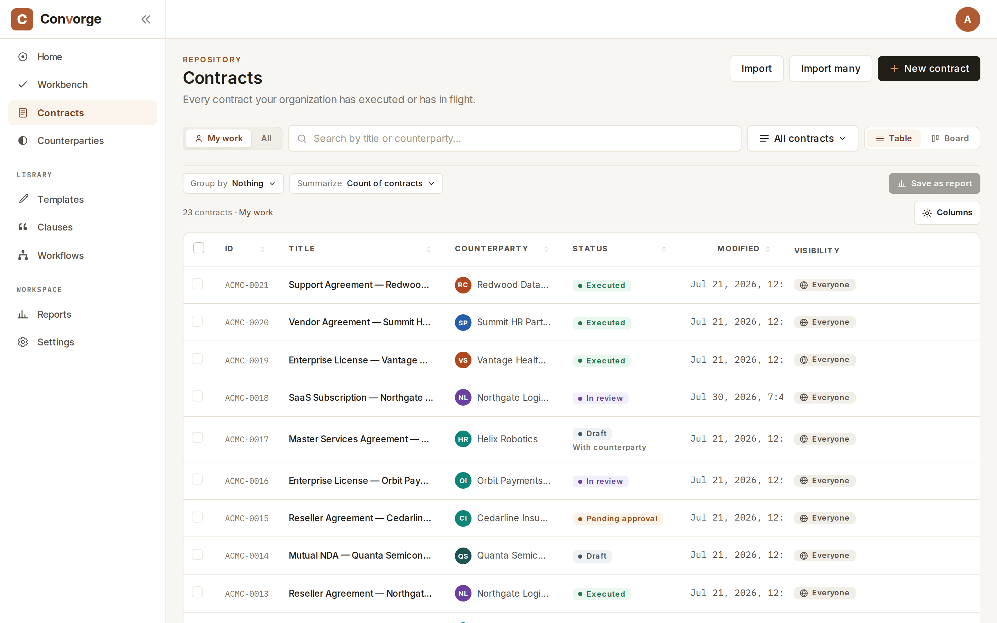Check the ACMC-0014 row checkbox
997x623 pixels.
point(197,554)
